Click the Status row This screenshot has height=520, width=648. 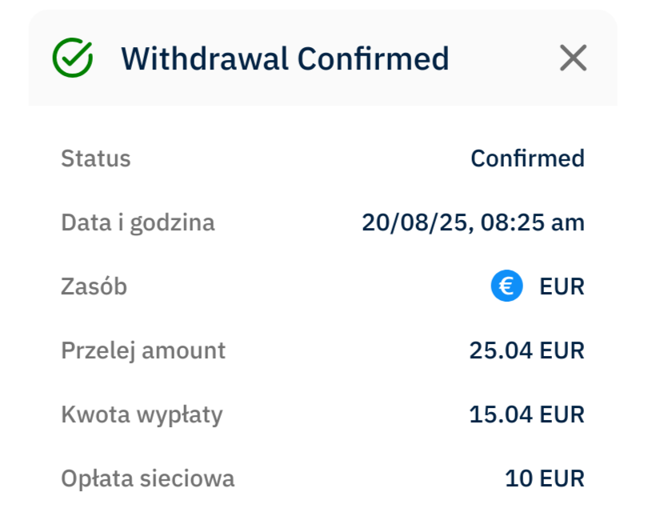pos(322,158)
